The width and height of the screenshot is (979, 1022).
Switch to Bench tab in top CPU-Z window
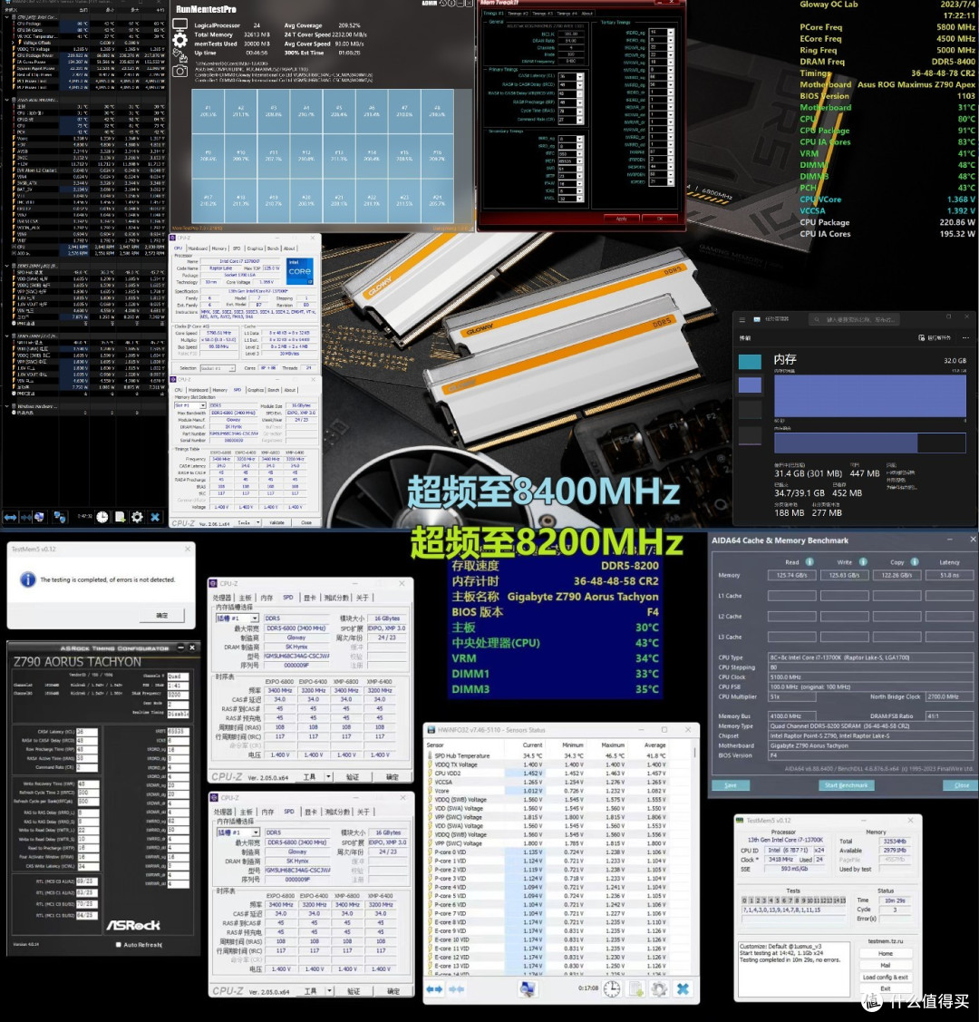point(273,248)
